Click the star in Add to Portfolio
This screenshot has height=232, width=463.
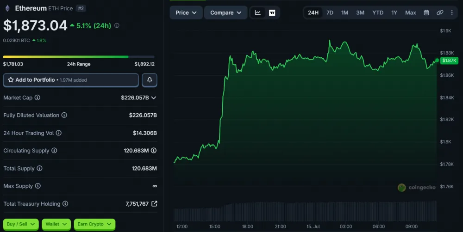click(x=11, y=80)
